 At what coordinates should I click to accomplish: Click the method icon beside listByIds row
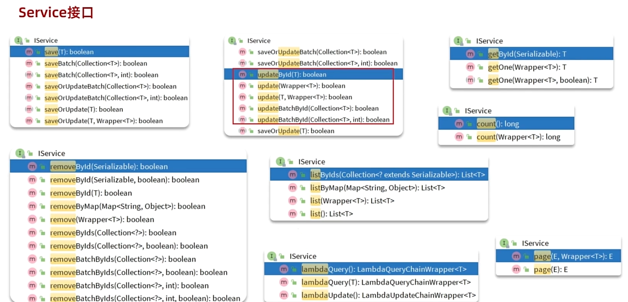[292, 174]
